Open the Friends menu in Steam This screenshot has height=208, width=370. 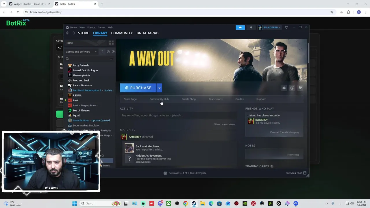(x=91, y=27)
